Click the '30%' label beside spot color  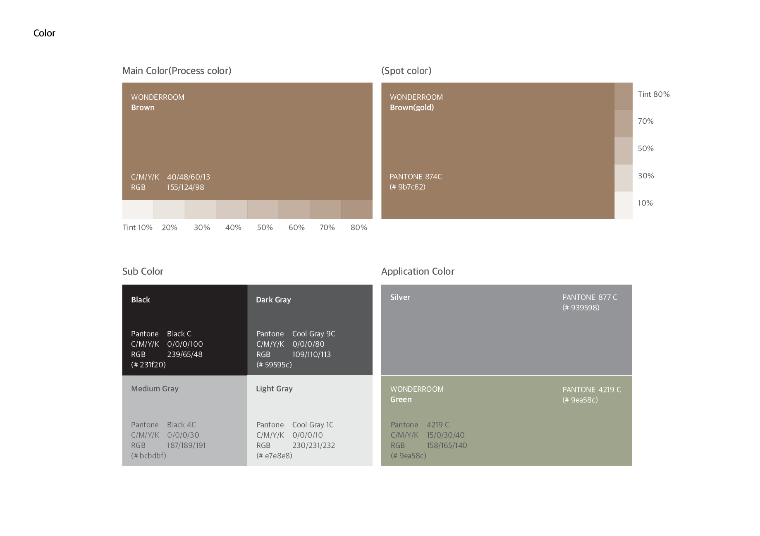pos(646,176)
